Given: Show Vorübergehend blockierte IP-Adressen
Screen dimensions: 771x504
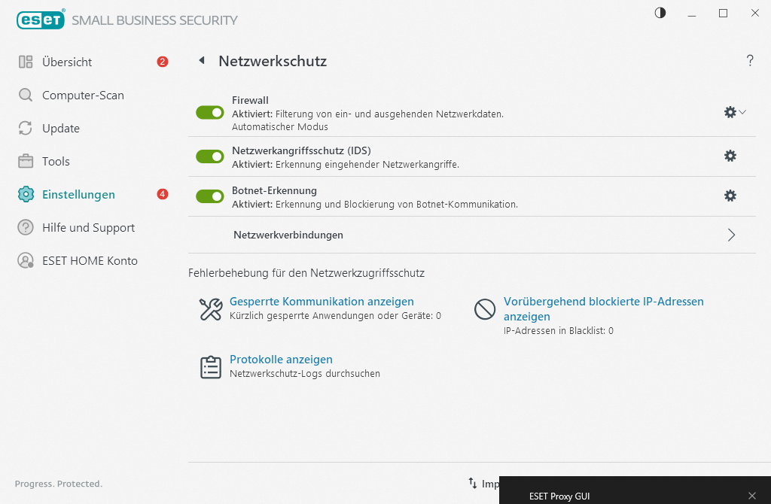Looking at the screenshot, I should 604,301.
